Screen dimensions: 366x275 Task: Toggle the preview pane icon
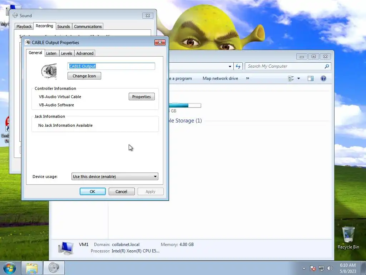coord(311,78)
